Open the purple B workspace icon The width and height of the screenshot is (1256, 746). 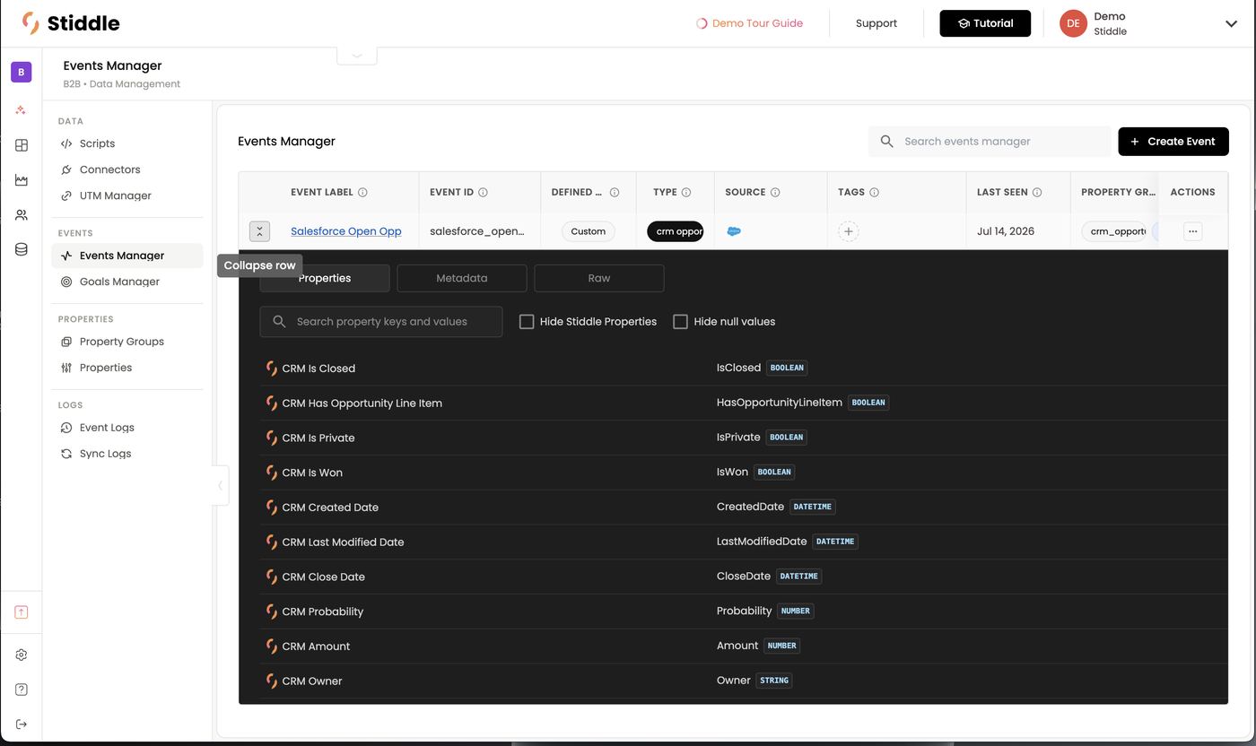point(22,72)
